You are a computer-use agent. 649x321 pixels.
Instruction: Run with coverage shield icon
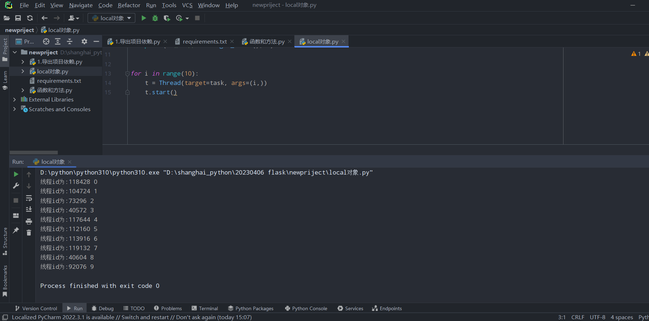point(167,18)
